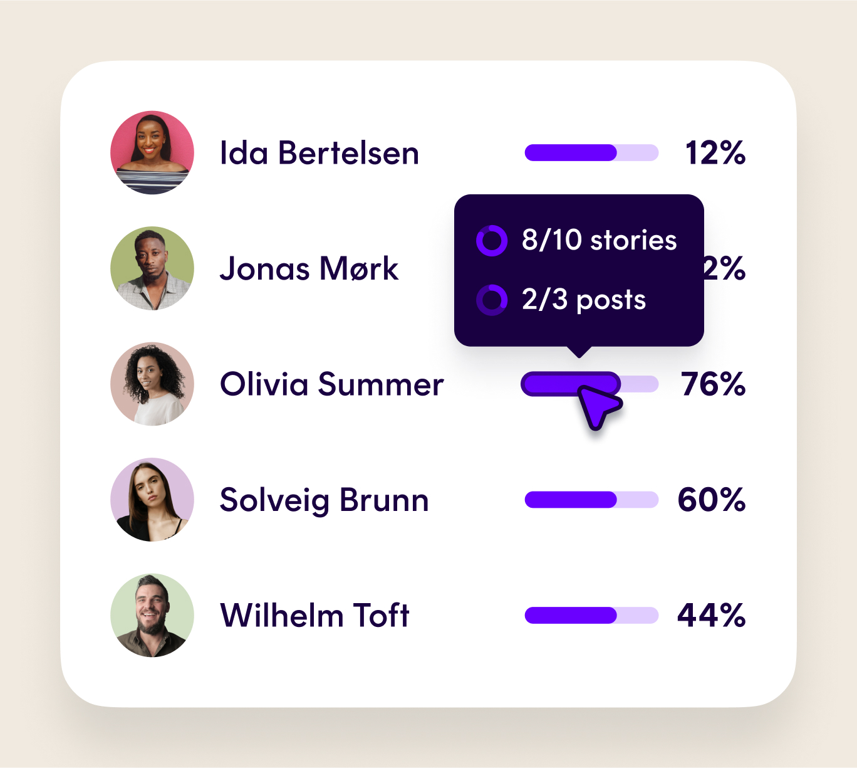Open Wilhelm Toft's avatar image
857x768 pixels.
pyautogui.click(x=152, y=615)
